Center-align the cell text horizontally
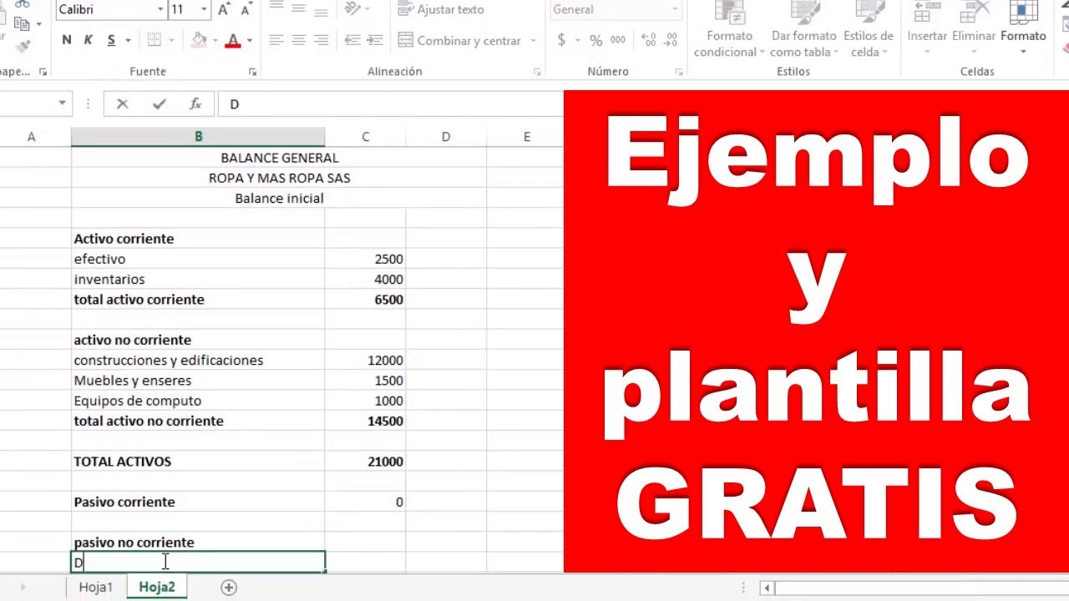1069x601 pixels. [298, 40]
